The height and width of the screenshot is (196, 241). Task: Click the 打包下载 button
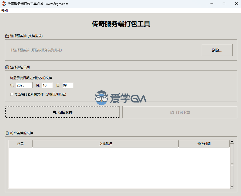[x=180, y=112]
